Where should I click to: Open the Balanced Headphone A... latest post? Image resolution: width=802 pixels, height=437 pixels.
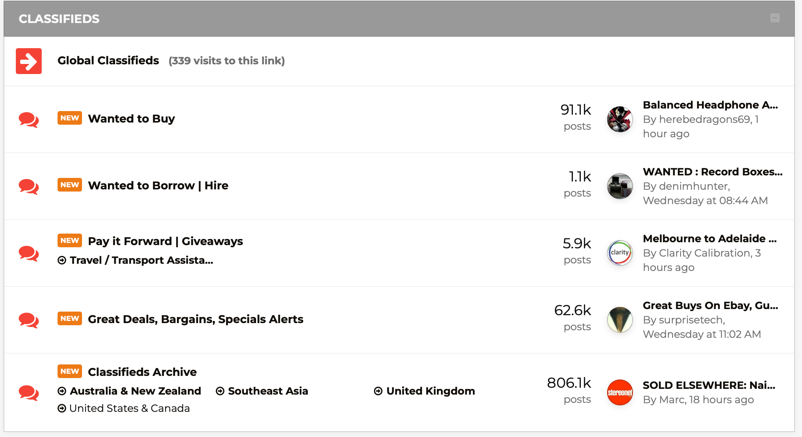pos(710,105)
